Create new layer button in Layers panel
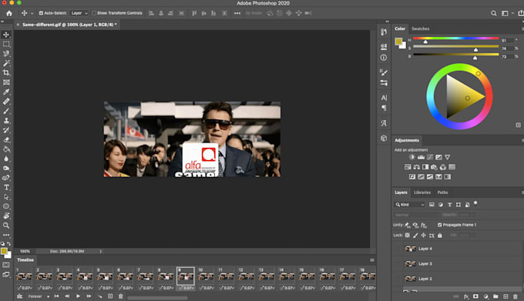 click(x=506, y=296)
